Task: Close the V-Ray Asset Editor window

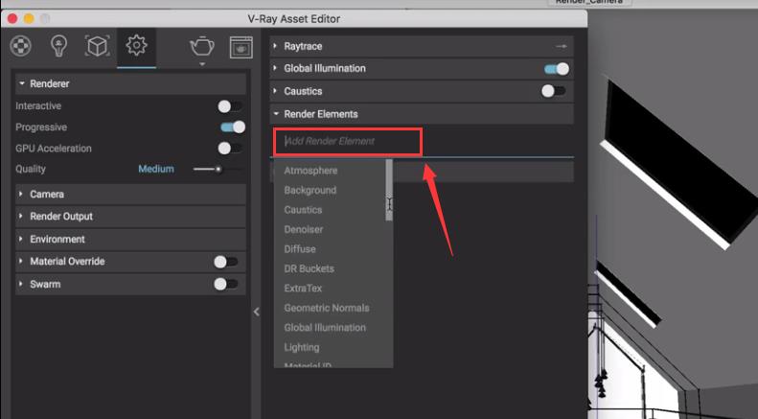Action: pyautogui.click(x=12, y=19)
